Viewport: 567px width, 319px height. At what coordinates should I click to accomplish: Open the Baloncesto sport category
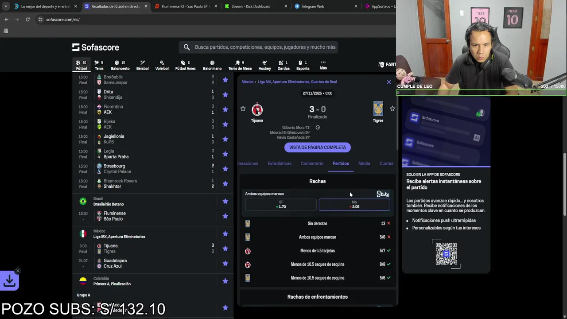coord(120,65)
